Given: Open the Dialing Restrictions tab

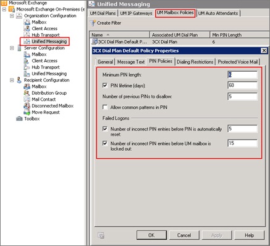Looking at the screenshot, I should pyautogui.click(x=195, y=62).
